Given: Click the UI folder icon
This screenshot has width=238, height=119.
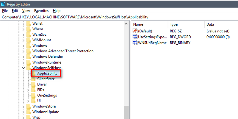Looking at the screenshot, I should [x=34, y=101].
